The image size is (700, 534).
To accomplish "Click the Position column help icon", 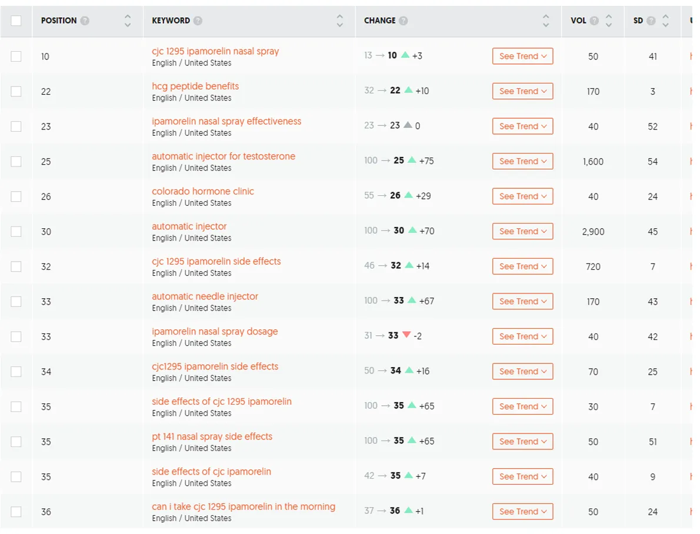I will click(x=85, y=21).
